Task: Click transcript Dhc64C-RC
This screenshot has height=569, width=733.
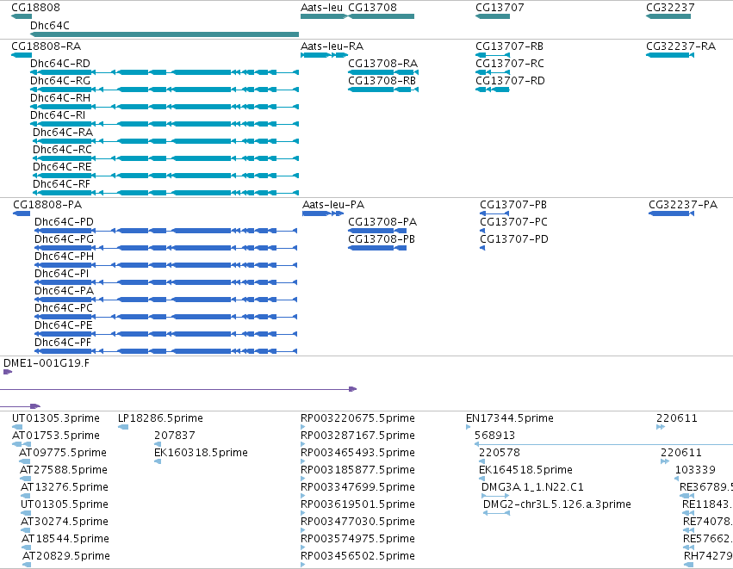Action: [x=62, y=150]
